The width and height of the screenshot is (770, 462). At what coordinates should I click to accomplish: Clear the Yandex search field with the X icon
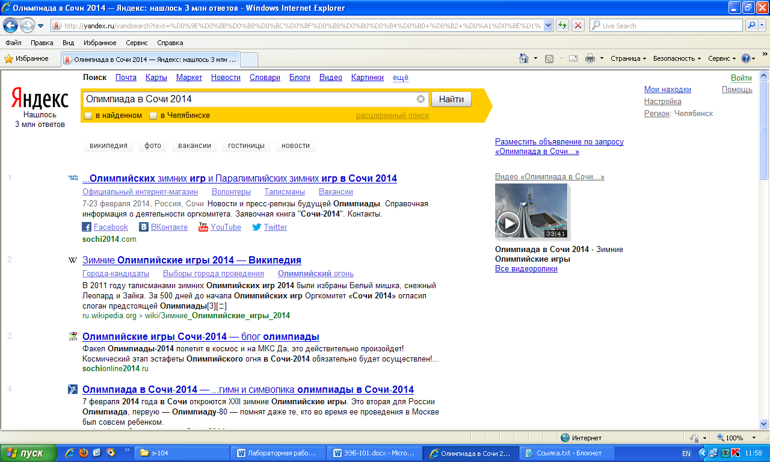420,99
